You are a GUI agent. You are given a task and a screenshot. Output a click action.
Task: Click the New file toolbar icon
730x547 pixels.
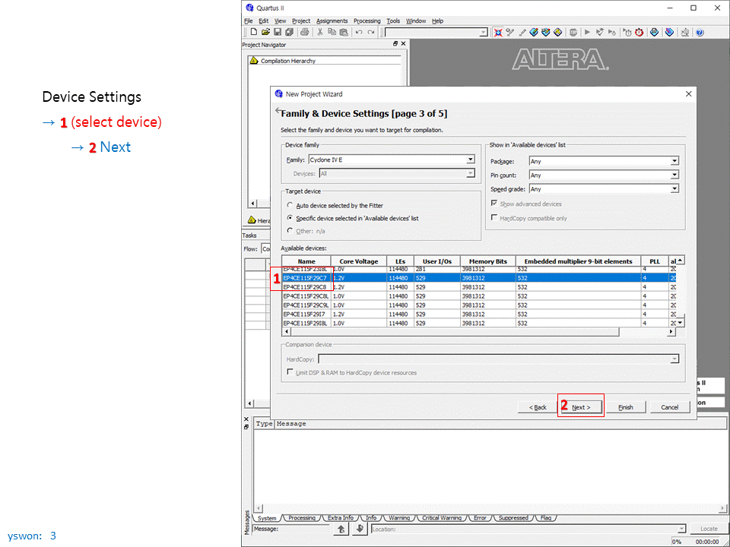(254, 32)
